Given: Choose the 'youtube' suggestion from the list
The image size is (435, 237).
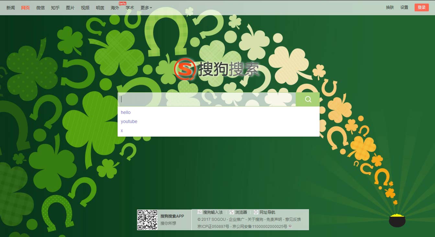Looking at the screenshot, I should (x=129, y=121).
